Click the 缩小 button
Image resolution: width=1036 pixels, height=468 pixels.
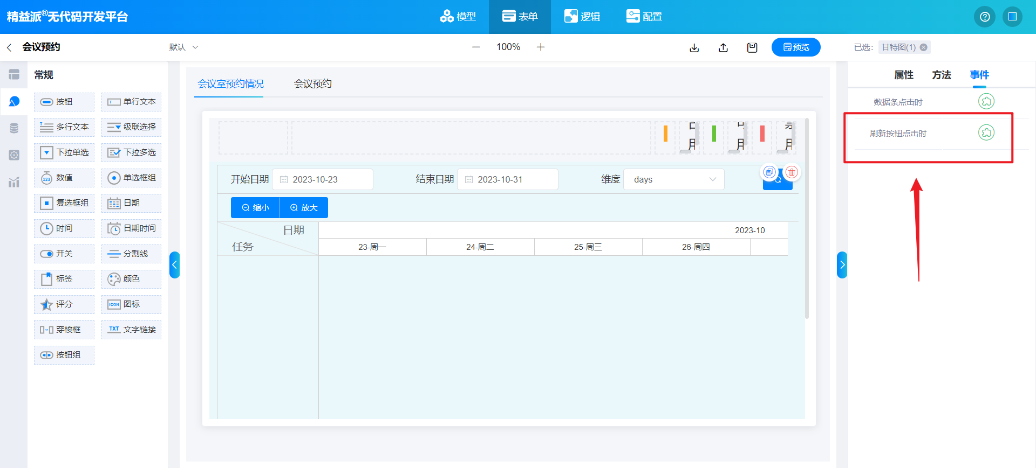[255, 207]
